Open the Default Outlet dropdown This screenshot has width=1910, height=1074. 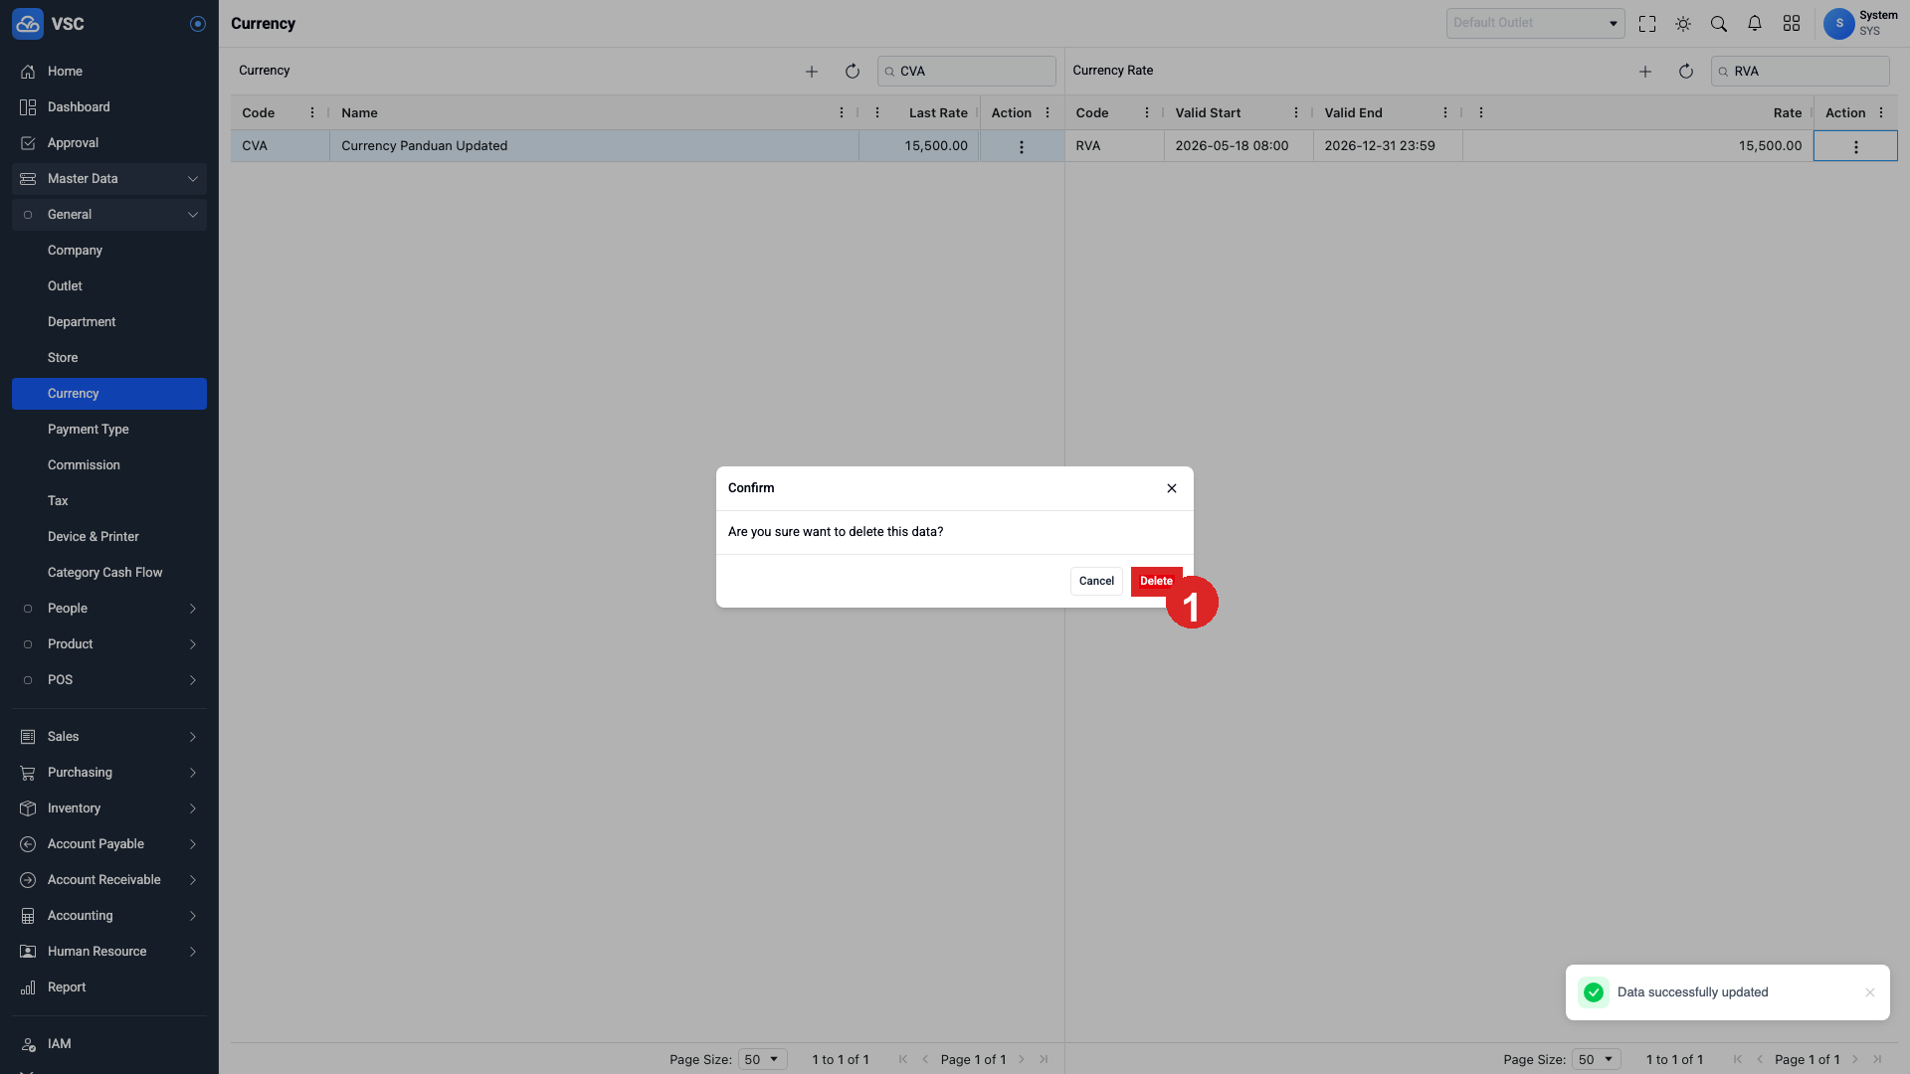tap(1535, 23)
